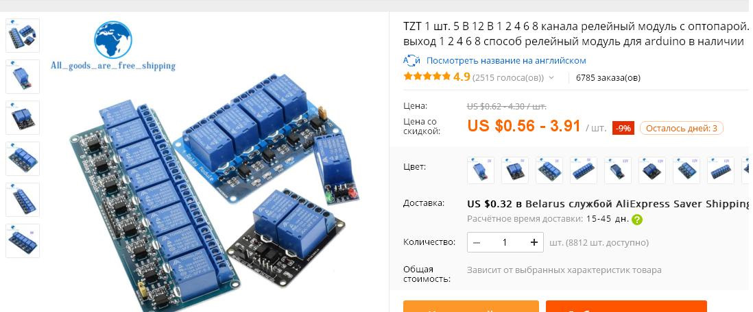Expand the rating votes dropdown chevron
Image resolution: width=753 pixels, height=312 pixels.
click(x=551, y=77)
